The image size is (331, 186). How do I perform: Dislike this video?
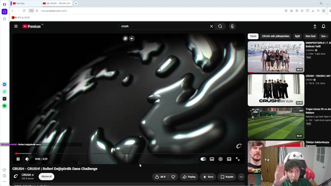coord(173,177)
